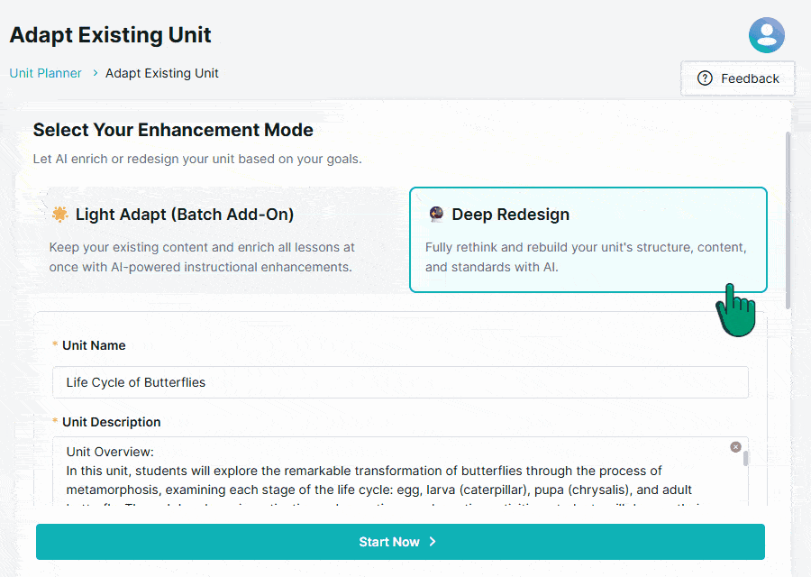
Task: Click the Adapt Existing Unit breadcrumb item
Action: [x=162, y=73]
